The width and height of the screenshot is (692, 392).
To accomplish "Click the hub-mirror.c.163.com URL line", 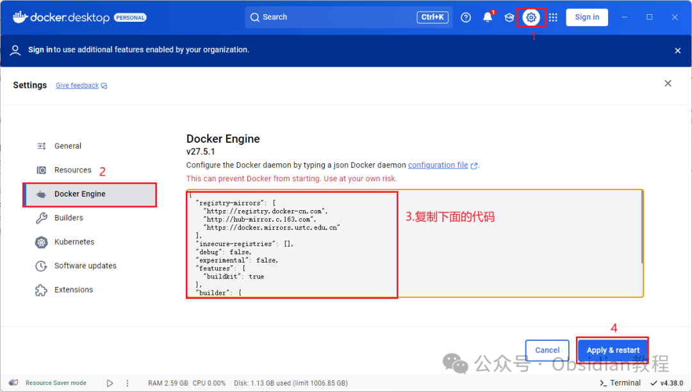I will (259, 220).
